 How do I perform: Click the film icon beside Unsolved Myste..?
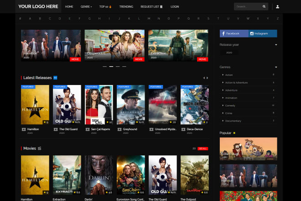pos(151,129)
